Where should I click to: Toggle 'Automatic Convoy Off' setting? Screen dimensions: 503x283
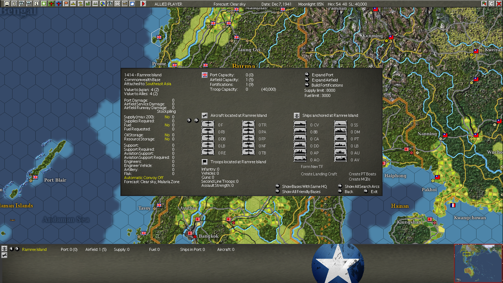click(144, 178)
